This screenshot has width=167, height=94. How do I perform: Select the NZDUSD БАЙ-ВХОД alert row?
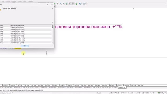[26, 36]
